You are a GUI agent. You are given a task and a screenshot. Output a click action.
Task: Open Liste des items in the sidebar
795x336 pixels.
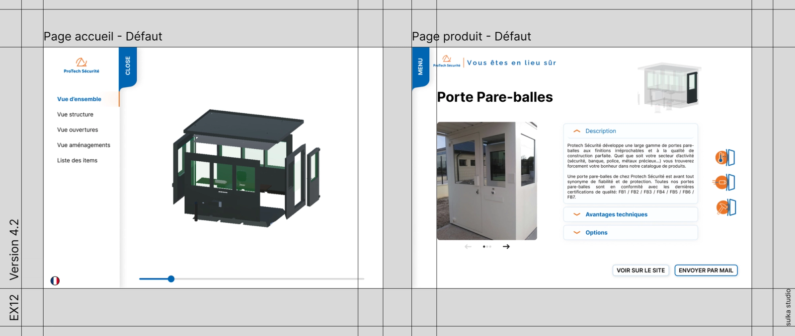point(77,161)
